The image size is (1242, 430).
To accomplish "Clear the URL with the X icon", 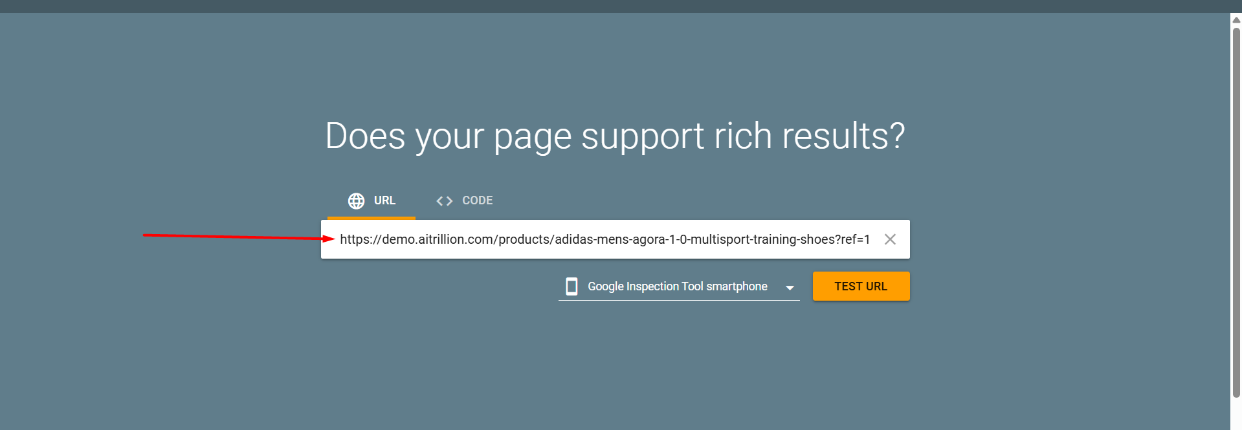I will pos(890,239).
